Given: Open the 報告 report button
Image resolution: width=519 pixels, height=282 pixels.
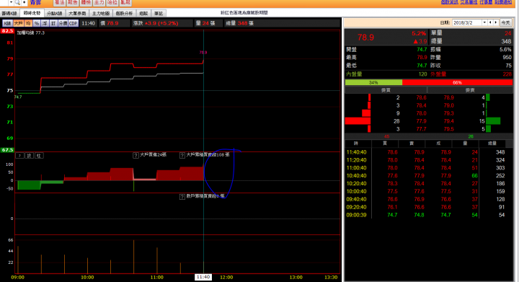Looking at the screenshot, I should click(x=73, y=3).
